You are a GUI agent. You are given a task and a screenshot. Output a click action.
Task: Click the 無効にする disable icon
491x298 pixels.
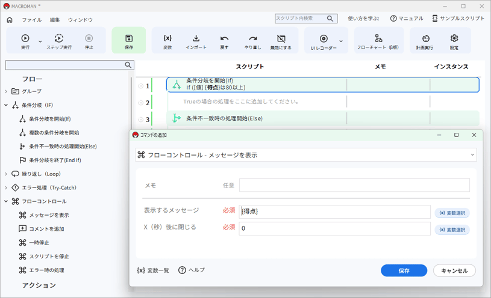coord(281,38)
